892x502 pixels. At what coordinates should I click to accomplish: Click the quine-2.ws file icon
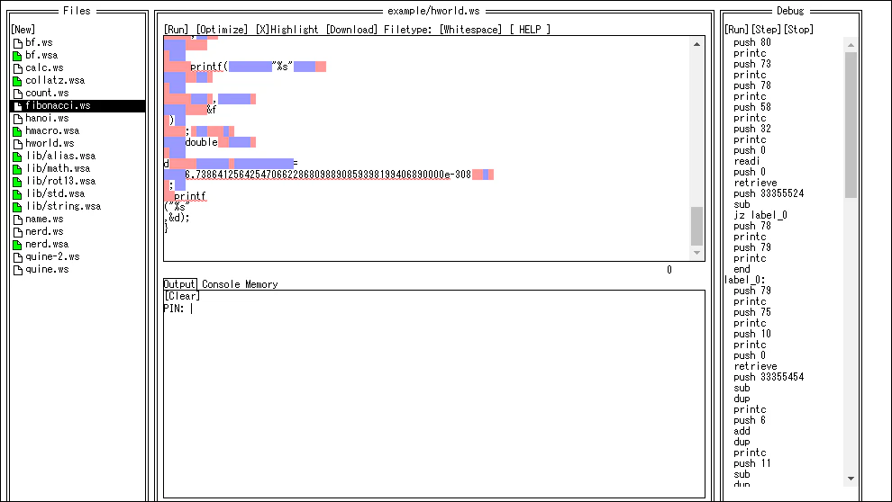click(18, 257)
